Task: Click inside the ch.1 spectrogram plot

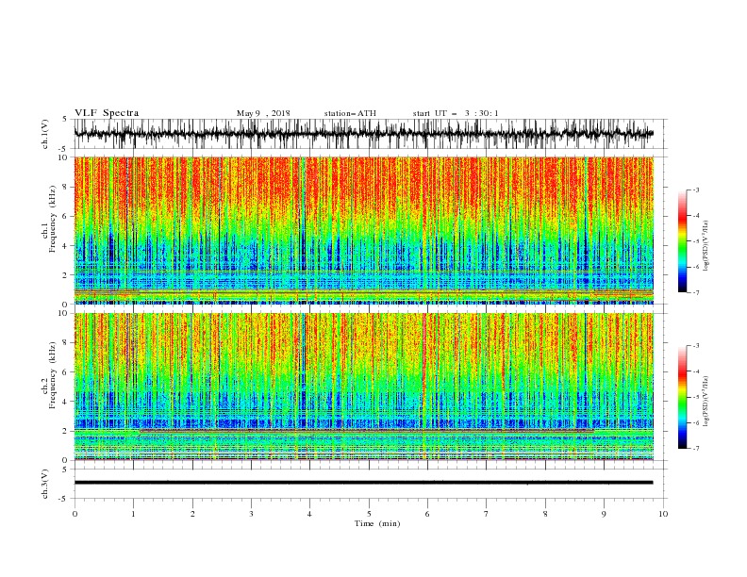Action: click(363, 230)
